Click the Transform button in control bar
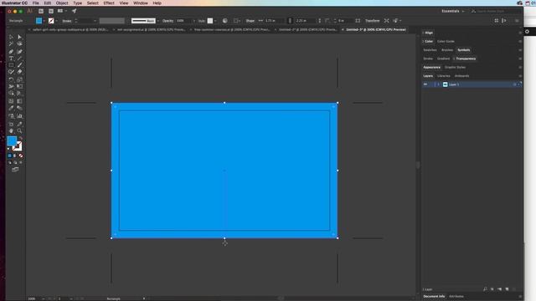The height and width of the screenshot is (301, 536). point(372,21)
